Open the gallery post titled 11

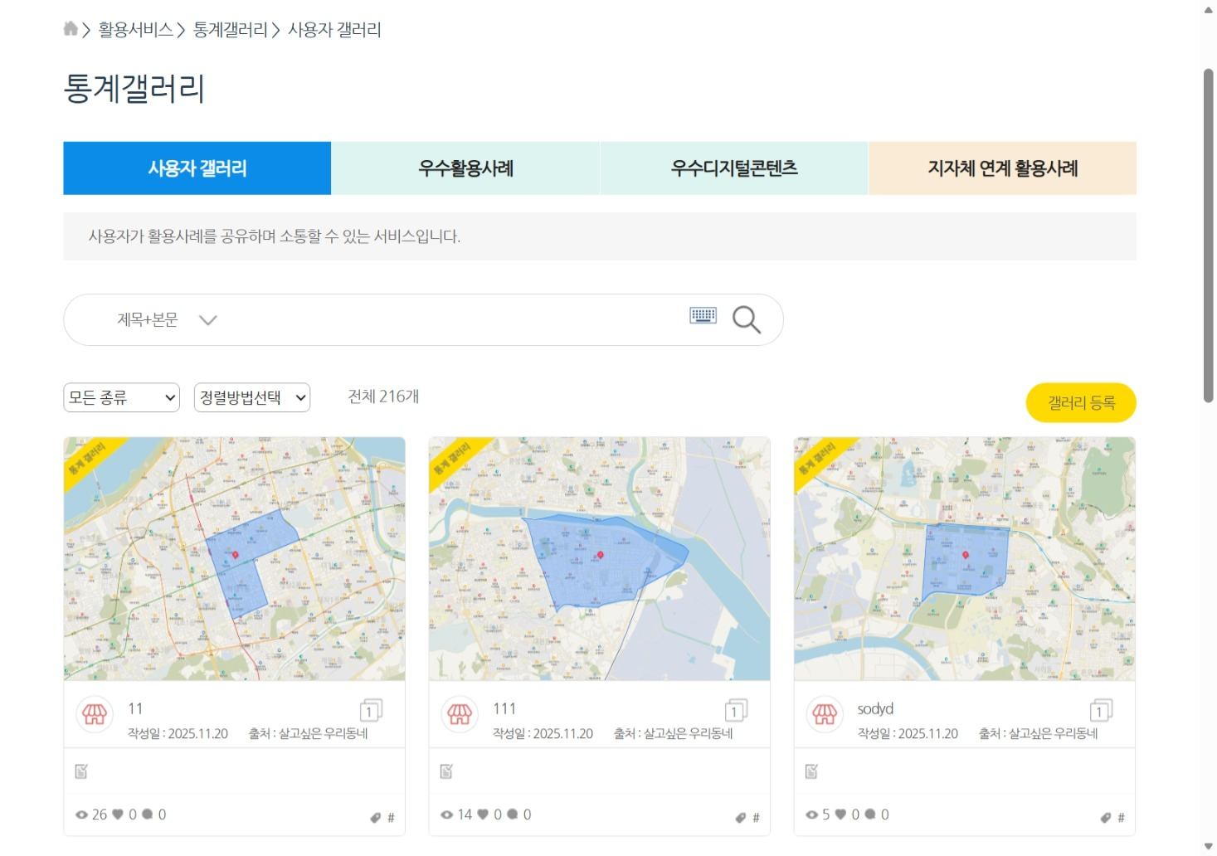tap(135, 708)
